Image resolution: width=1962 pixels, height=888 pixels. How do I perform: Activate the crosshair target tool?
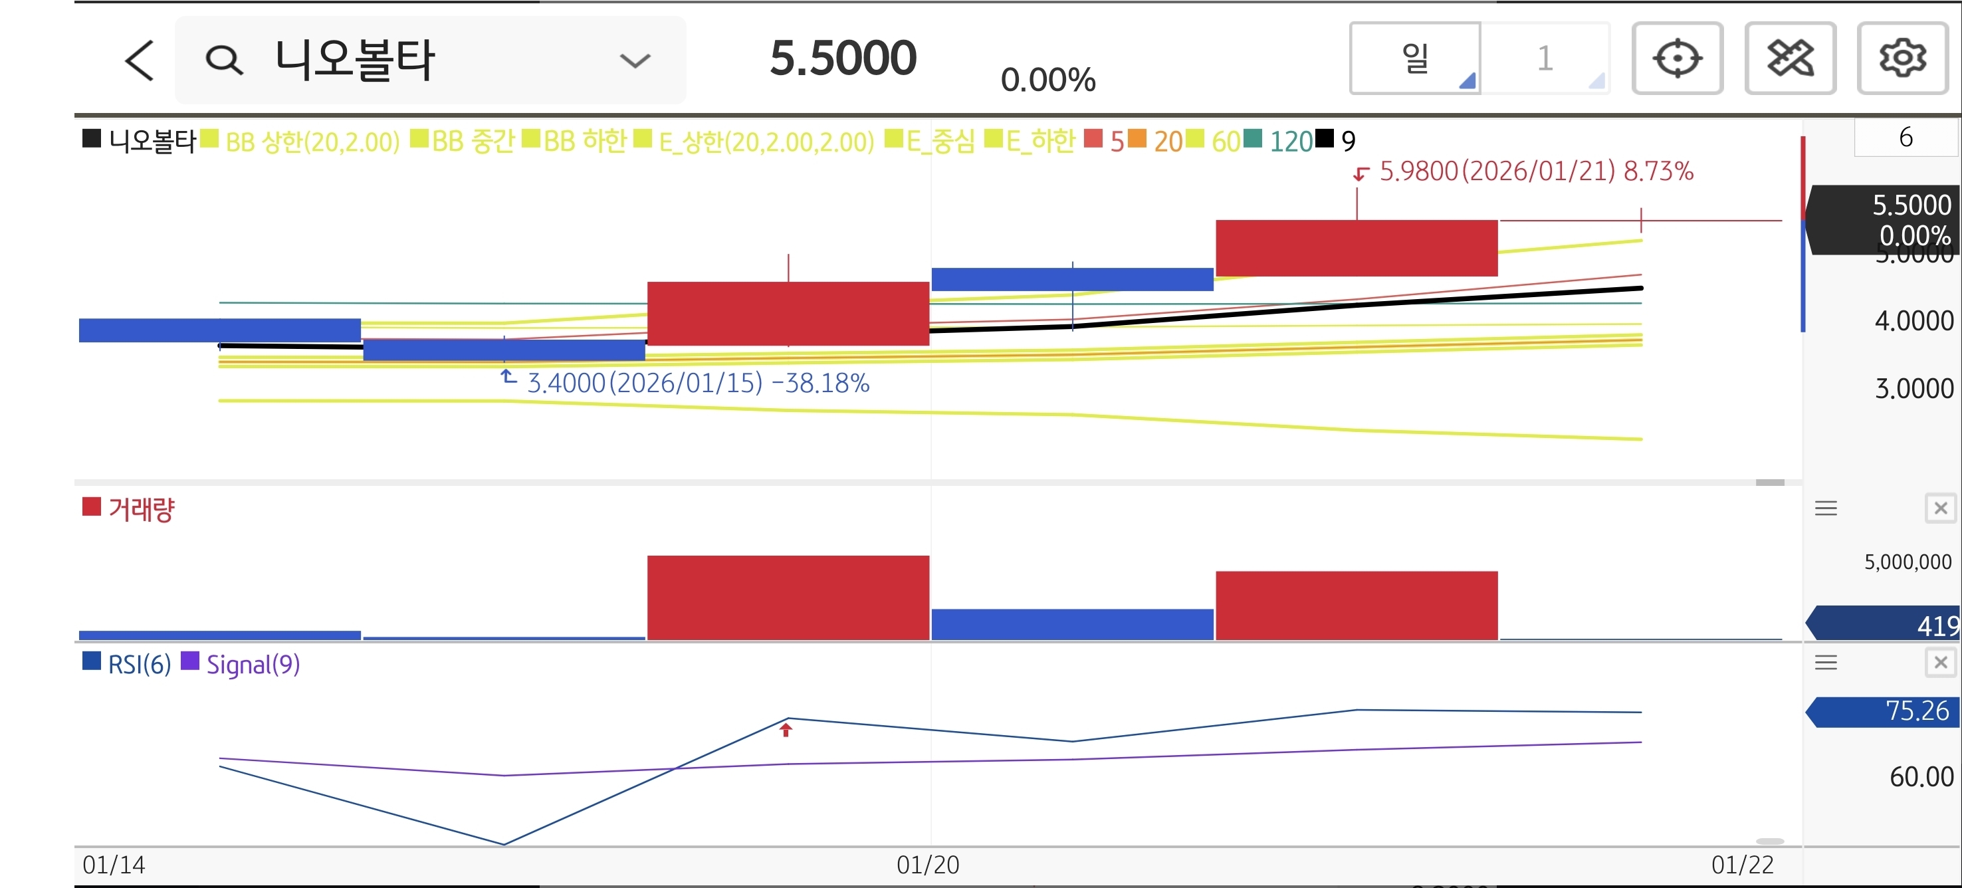tap(1677, 58)
